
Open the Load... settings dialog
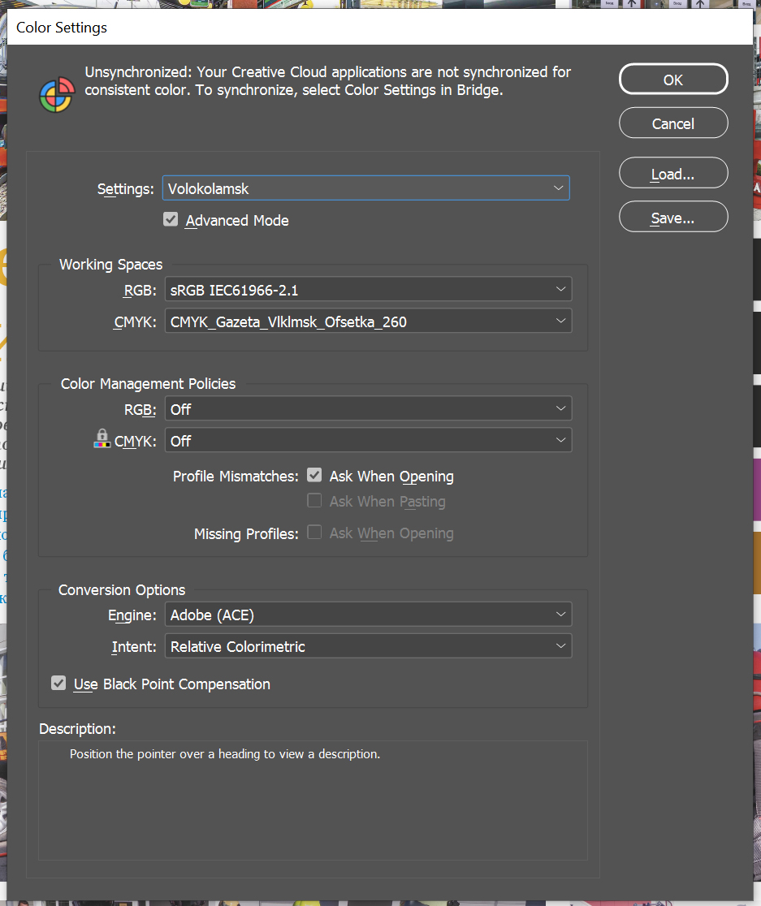[673, 173]
